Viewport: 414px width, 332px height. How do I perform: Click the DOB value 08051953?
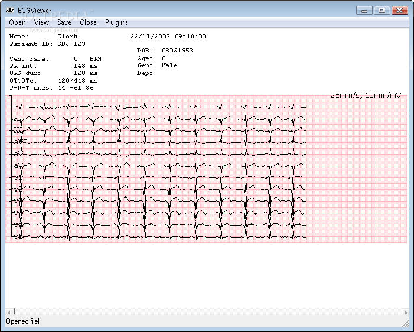178,50
